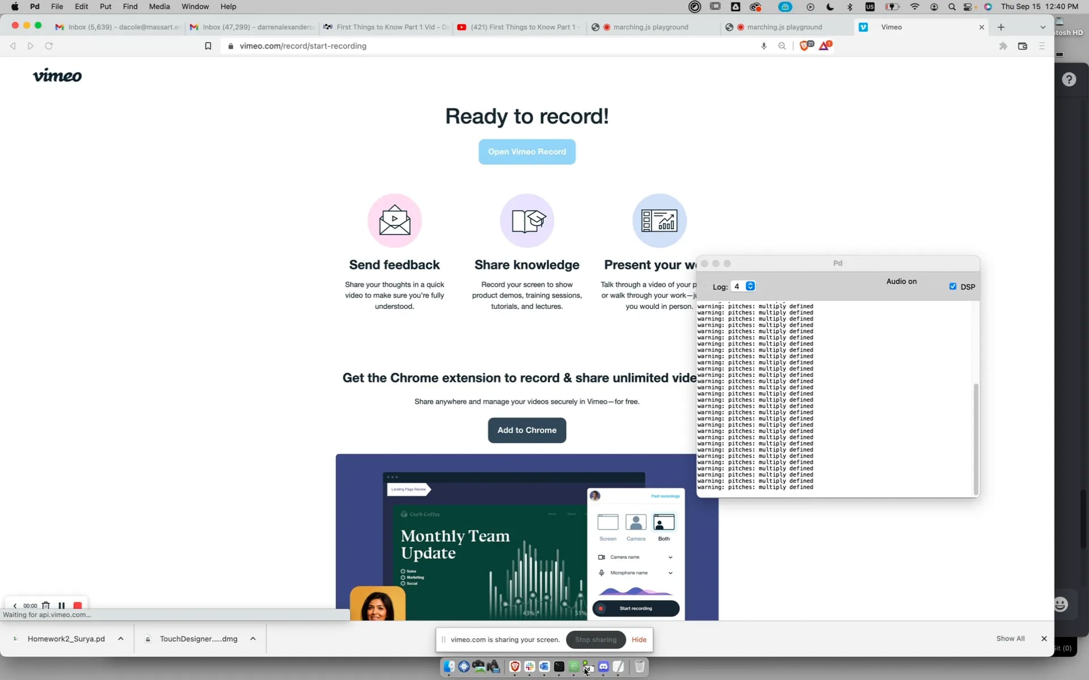The width and height of the screenshot is (1089, 680).
Task: Collapse the recording control with left chevron
Action: 15,606
